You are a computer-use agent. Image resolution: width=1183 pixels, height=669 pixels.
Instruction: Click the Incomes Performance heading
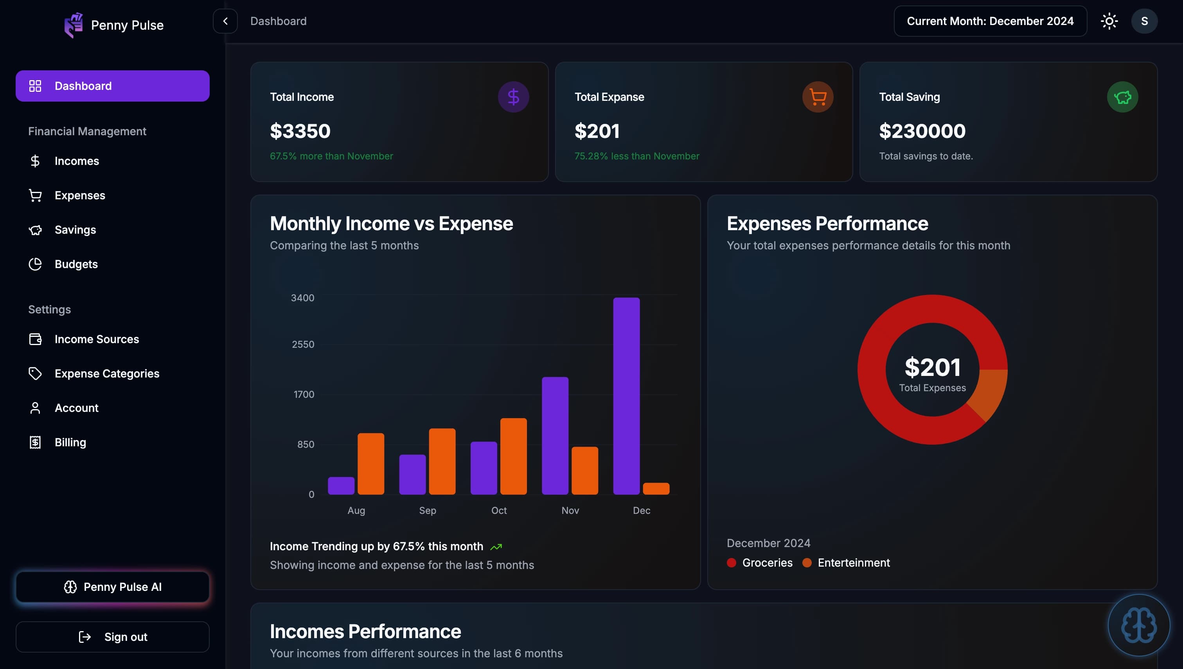[x=365, y=631]
